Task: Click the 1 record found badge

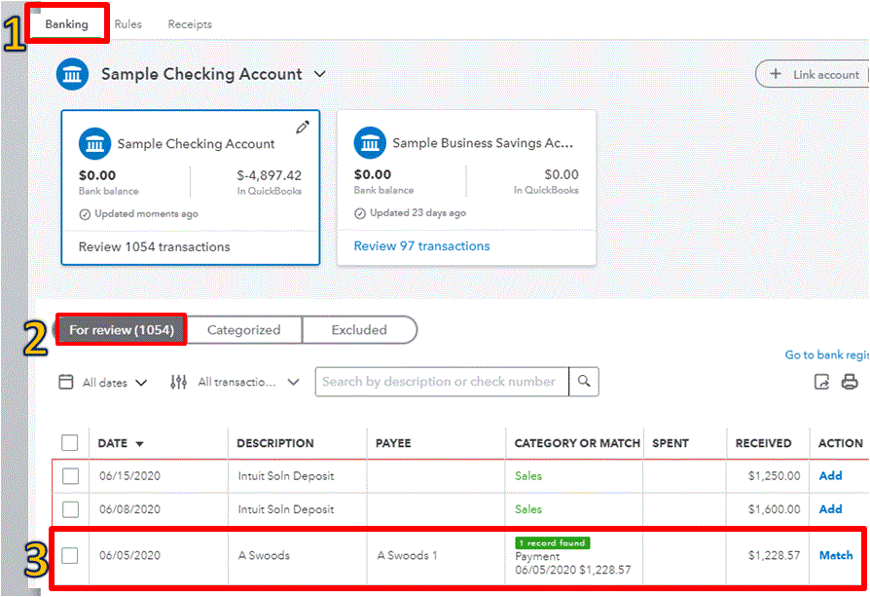Action: pyautogui.click(x=553, y=543)
